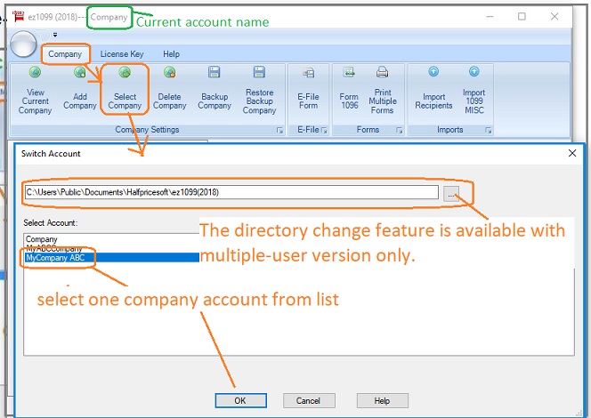Click the browse directory ellipsis button
This screenshot has width=591, height=418.
(x=452, y=193)
